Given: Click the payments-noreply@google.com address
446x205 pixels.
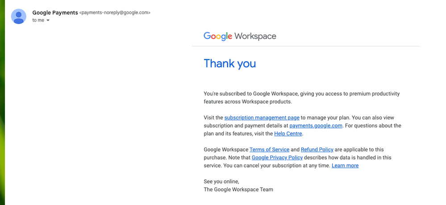Looking at the screenshot, I should 115,12.
